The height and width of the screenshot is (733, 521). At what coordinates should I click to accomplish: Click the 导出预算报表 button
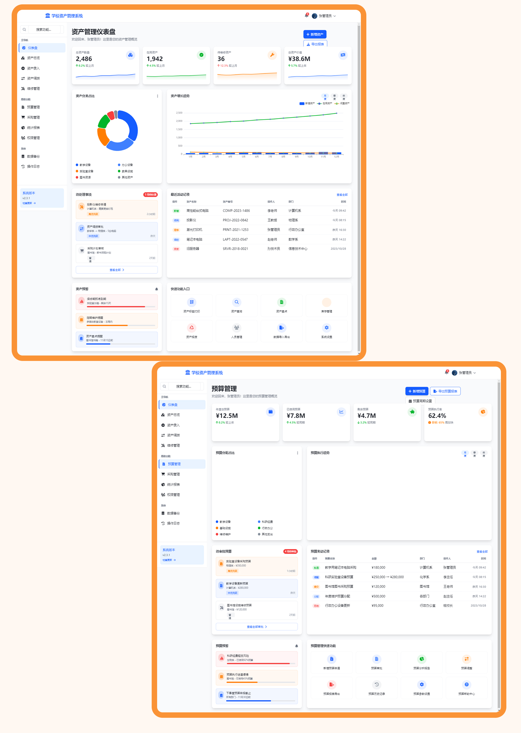point(445,391)
